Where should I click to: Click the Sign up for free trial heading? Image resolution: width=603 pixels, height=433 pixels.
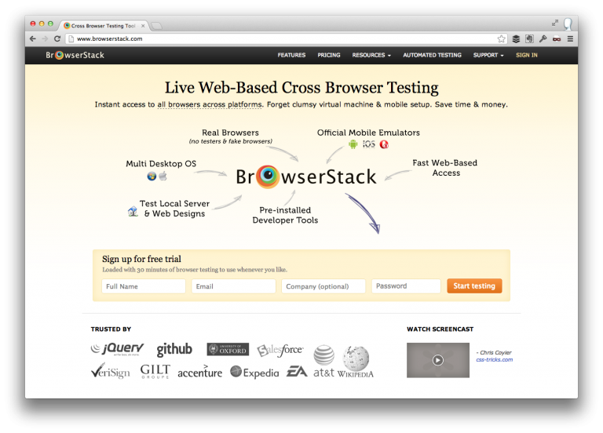141,259
